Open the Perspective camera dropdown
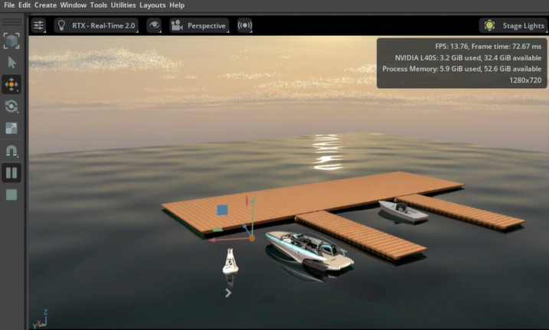Screen dimensions: 549x330 [199, 25]
